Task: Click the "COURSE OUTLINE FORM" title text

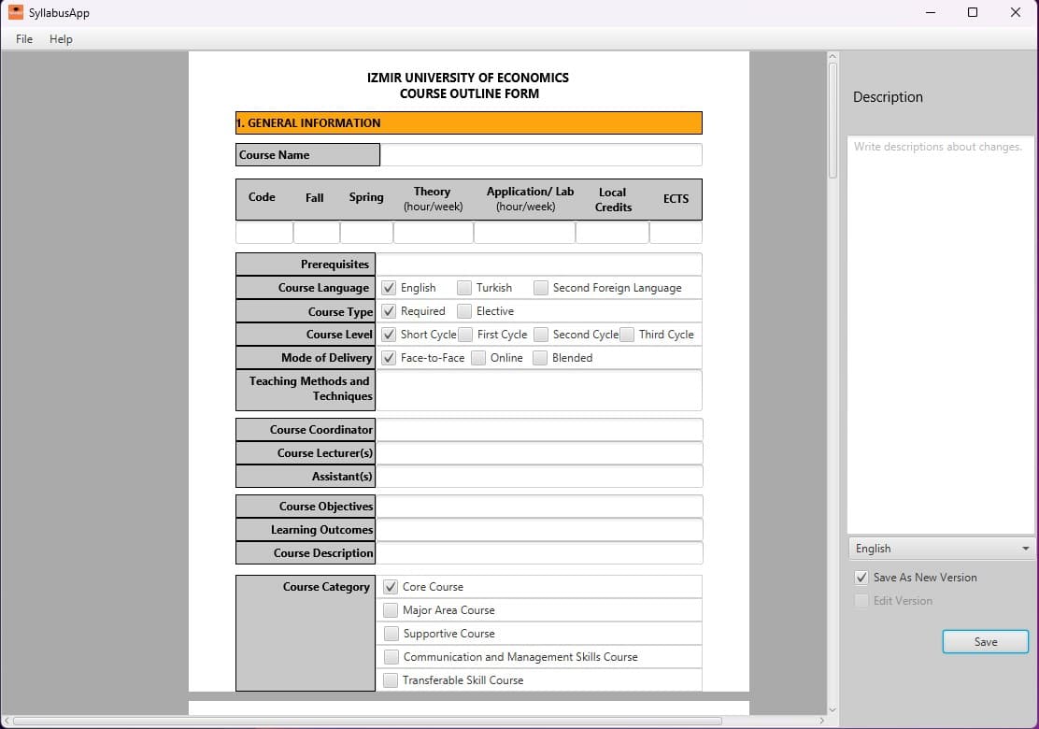Action: [469, 93]
